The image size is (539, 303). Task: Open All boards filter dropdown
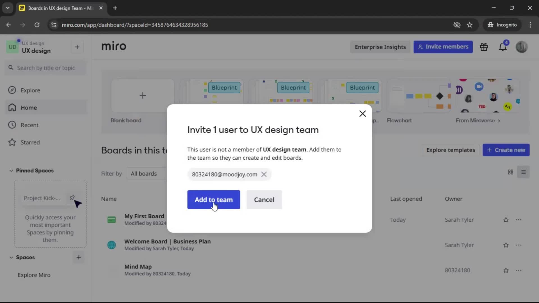coord(147,173)
